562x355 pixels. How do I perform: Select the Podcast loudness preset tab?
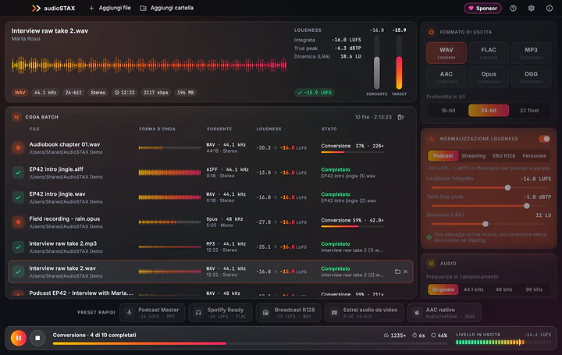(443, 156)
